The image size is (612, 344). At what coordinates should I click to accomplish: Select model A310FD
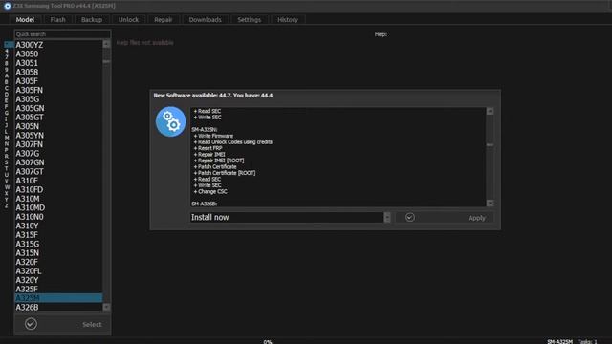pos(58,189)
